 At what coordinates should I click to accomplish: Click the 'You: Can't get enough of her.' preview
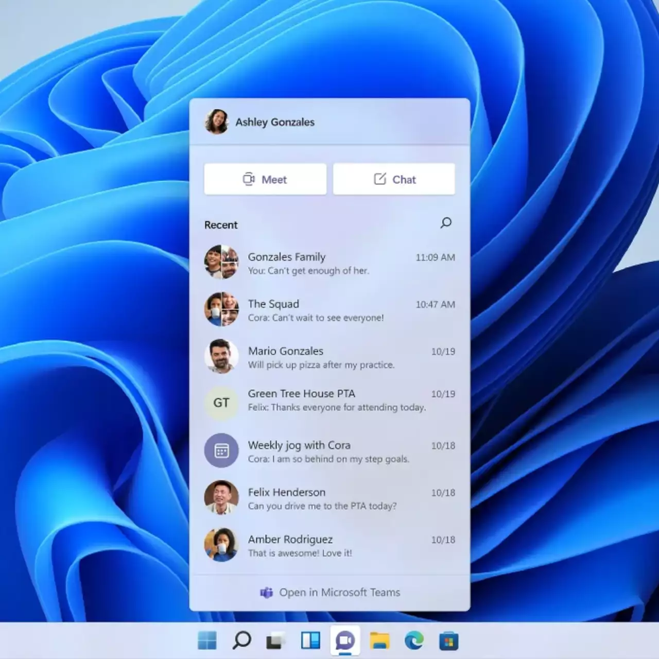tap(308, 271)
